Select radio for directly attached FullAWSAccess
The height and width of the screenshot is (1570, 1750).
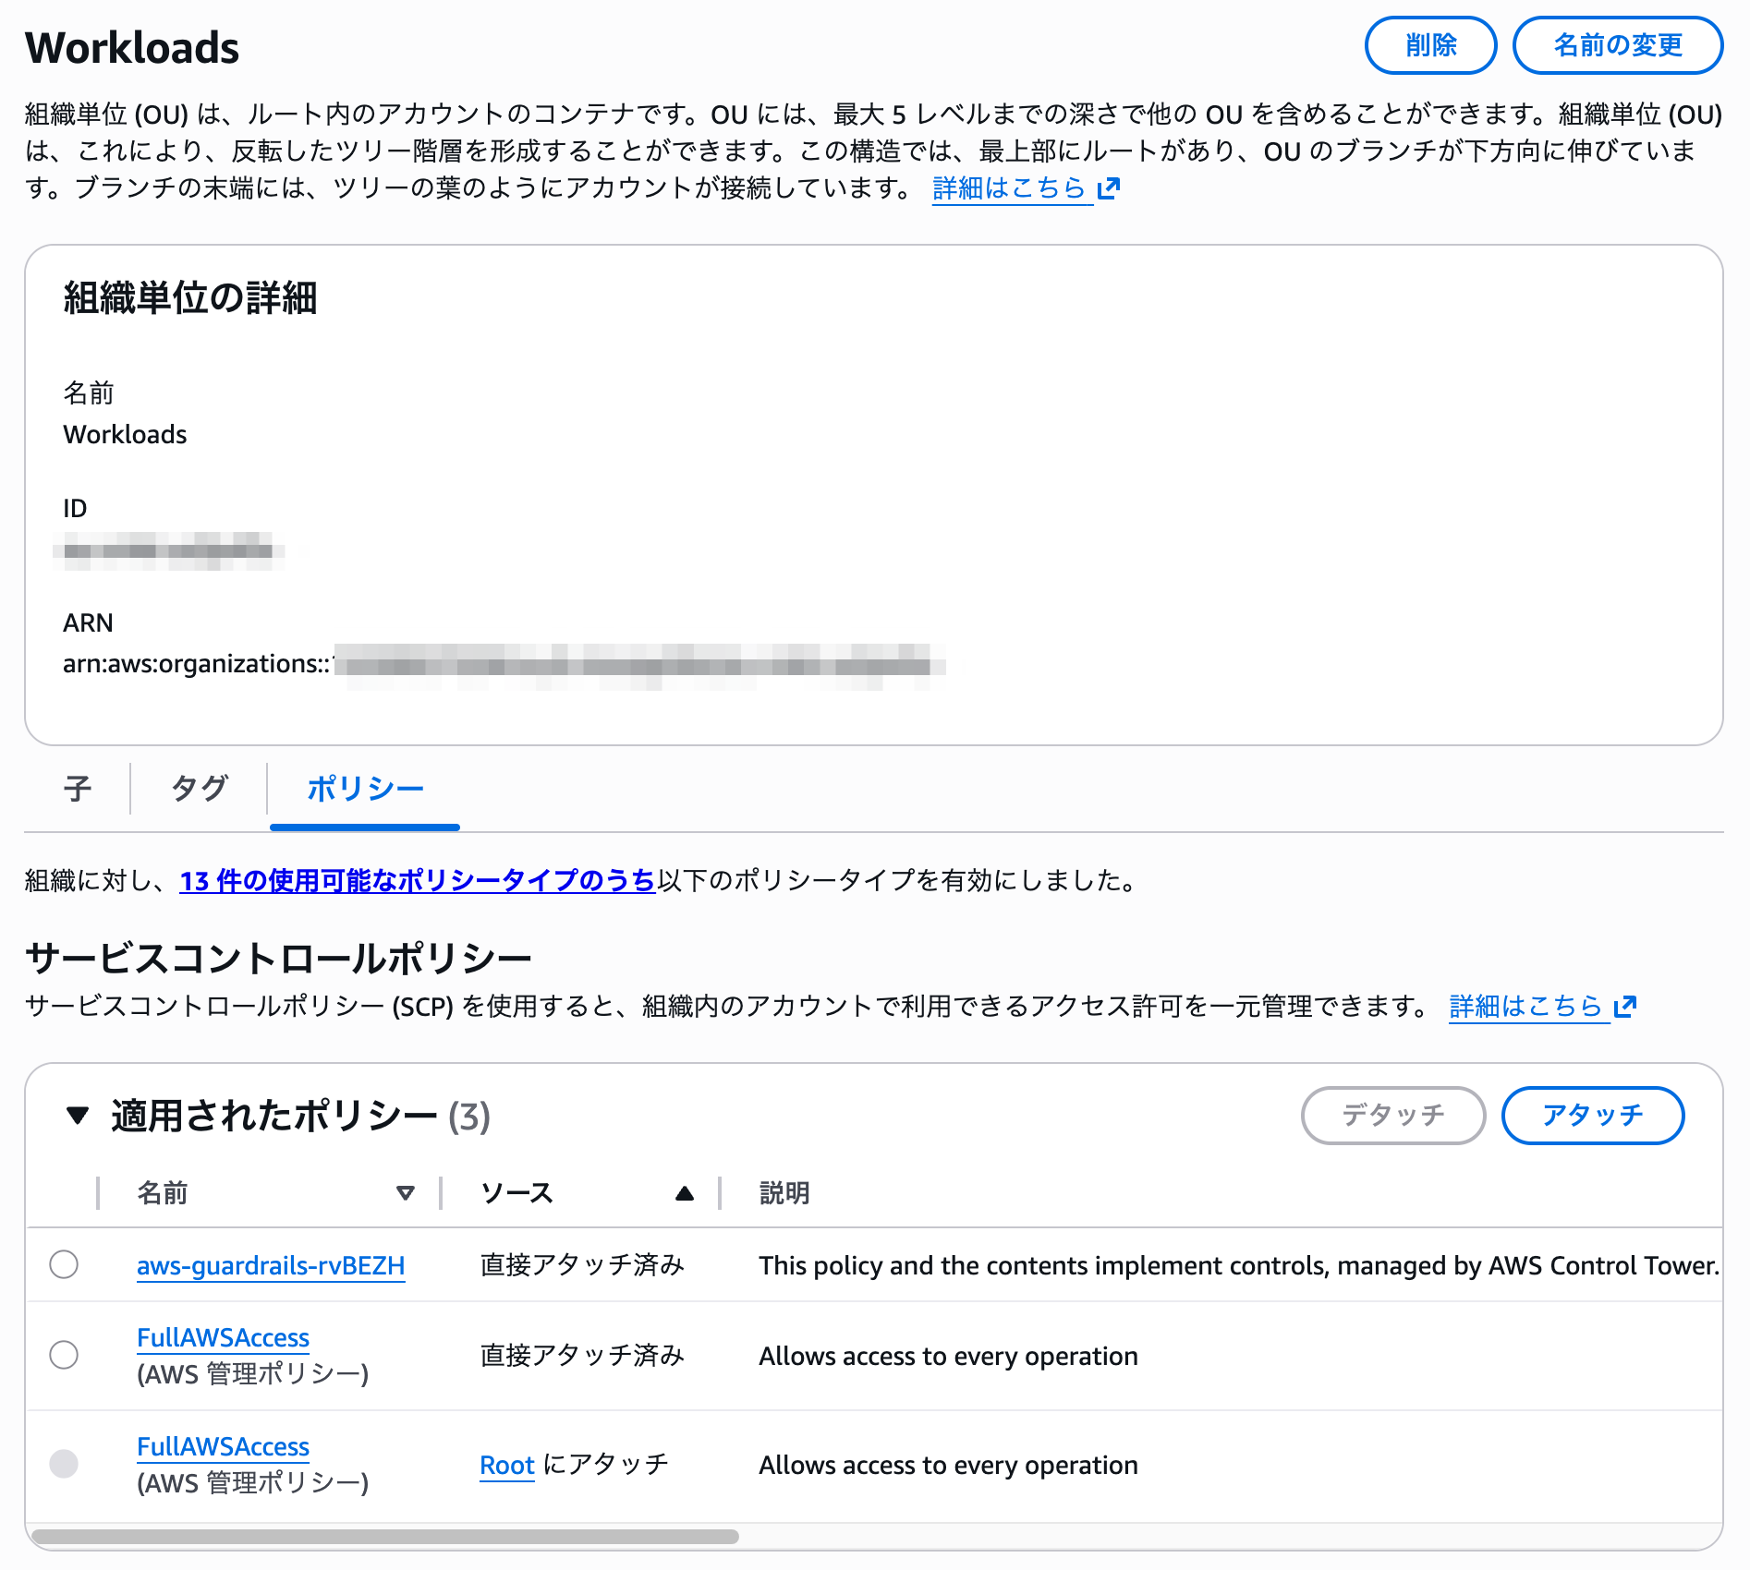click(x=64, y=1355)
